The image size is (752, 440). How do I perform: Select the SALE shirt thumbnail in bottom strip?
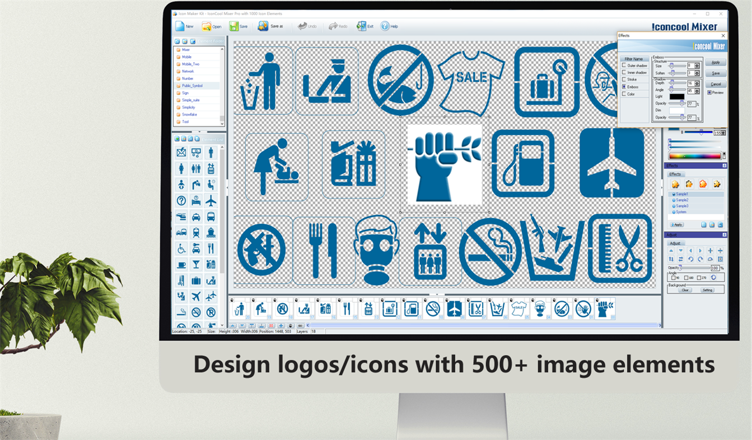(x=518, y=309)
